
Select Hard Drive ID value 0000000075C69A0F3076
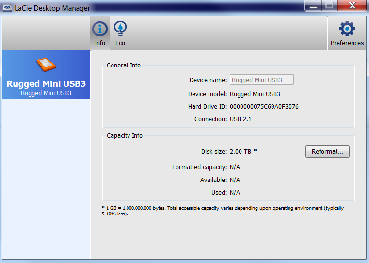[264, 107]
